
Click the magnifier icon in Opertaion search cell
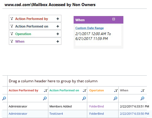tap(115, 98)
